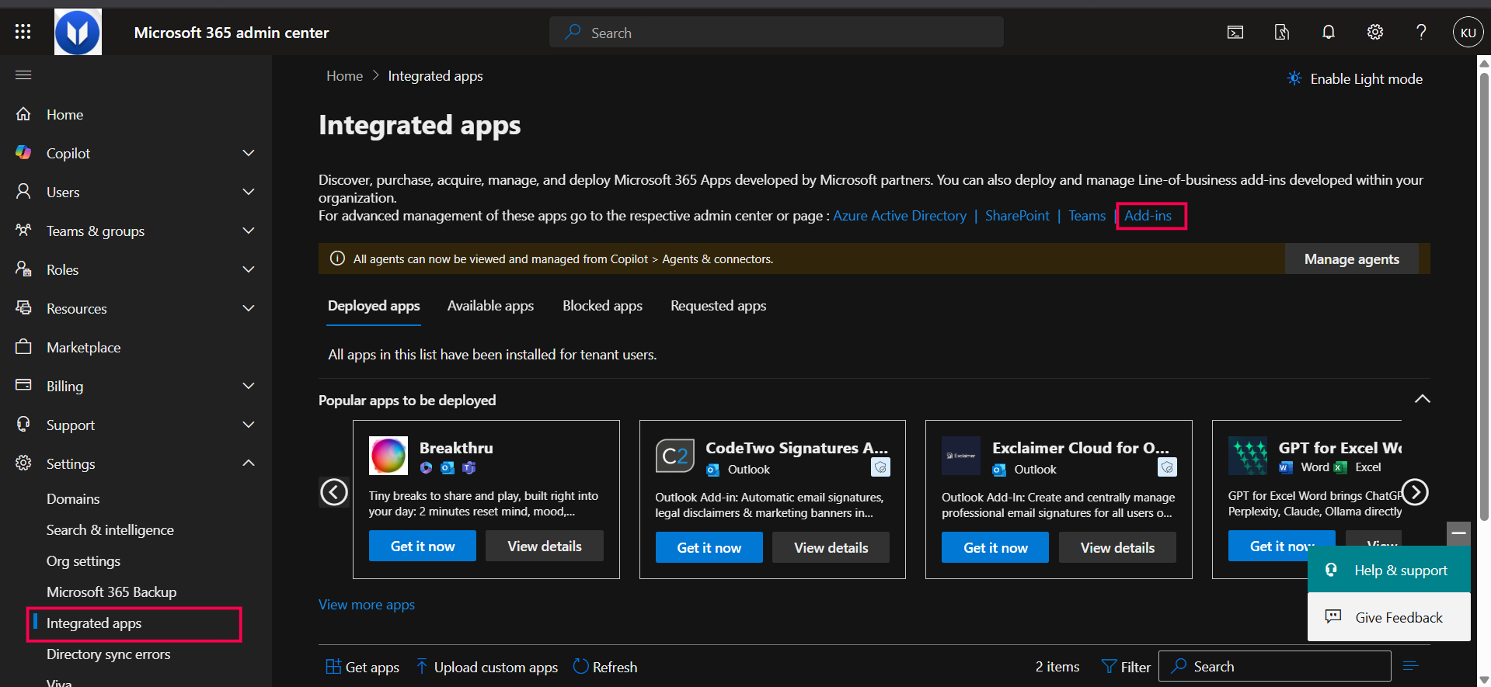The image size is (1491, 687).
Task: Open the SharePoint admin link
Action: [x=1017, y=216]
